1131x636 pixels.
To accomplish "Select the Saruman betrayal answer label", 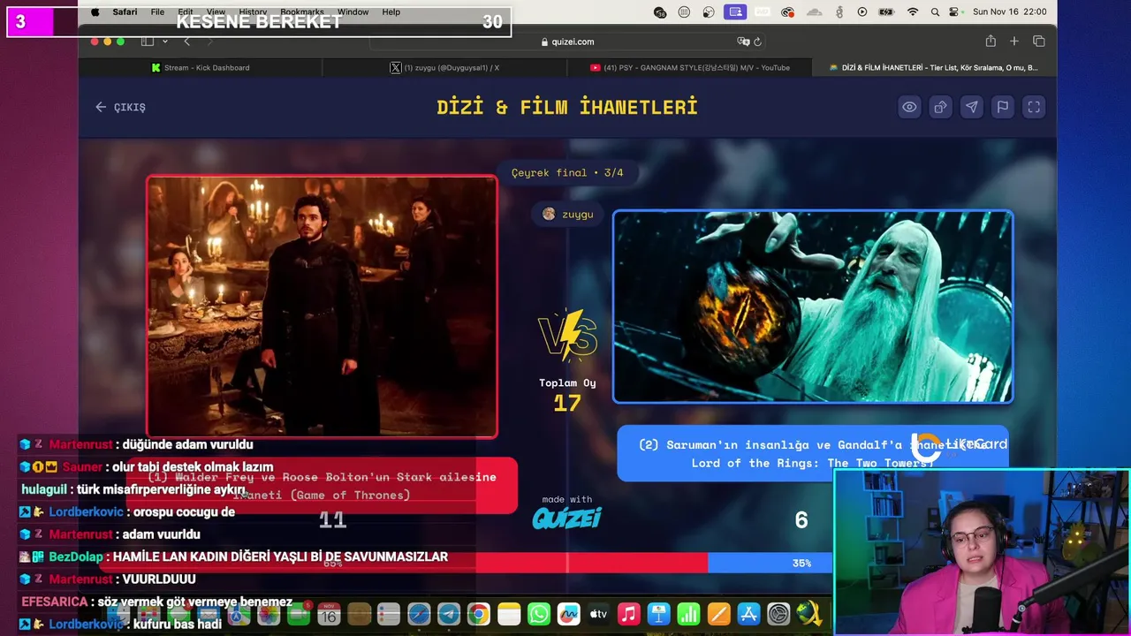I will (812, 453).
